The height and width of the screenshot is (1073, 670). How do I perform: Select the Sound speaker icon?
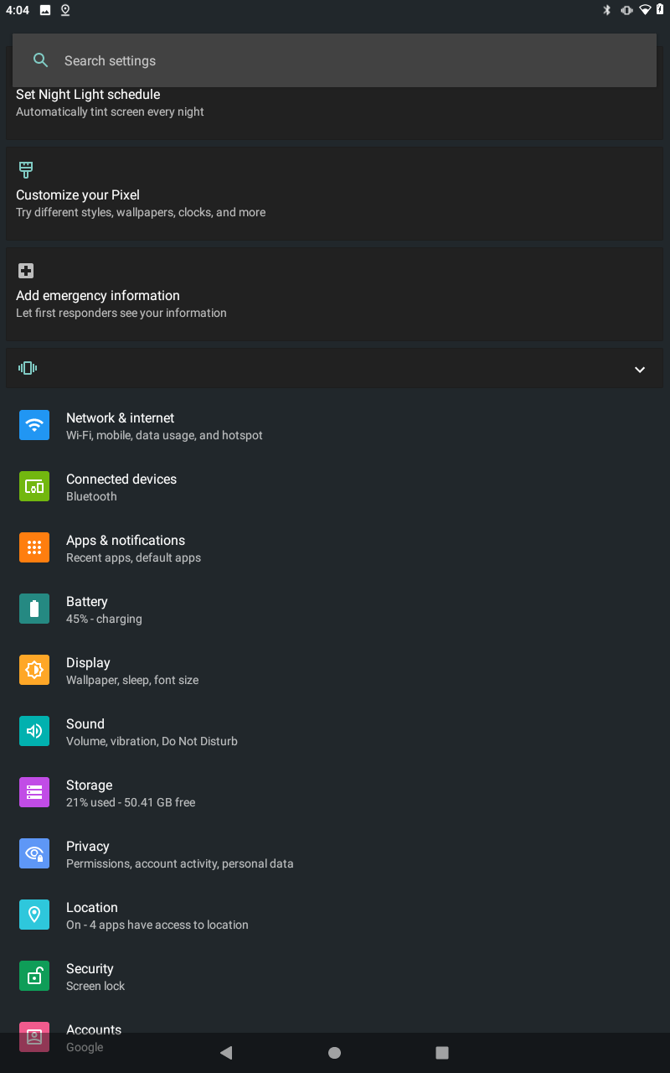[34, 731]
